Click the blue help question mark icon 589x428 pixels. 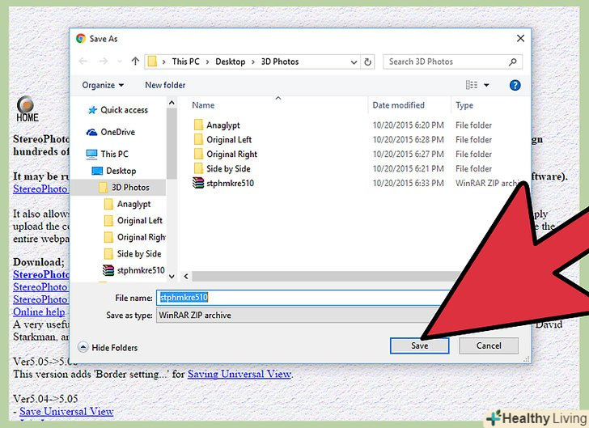coord(515,85)
